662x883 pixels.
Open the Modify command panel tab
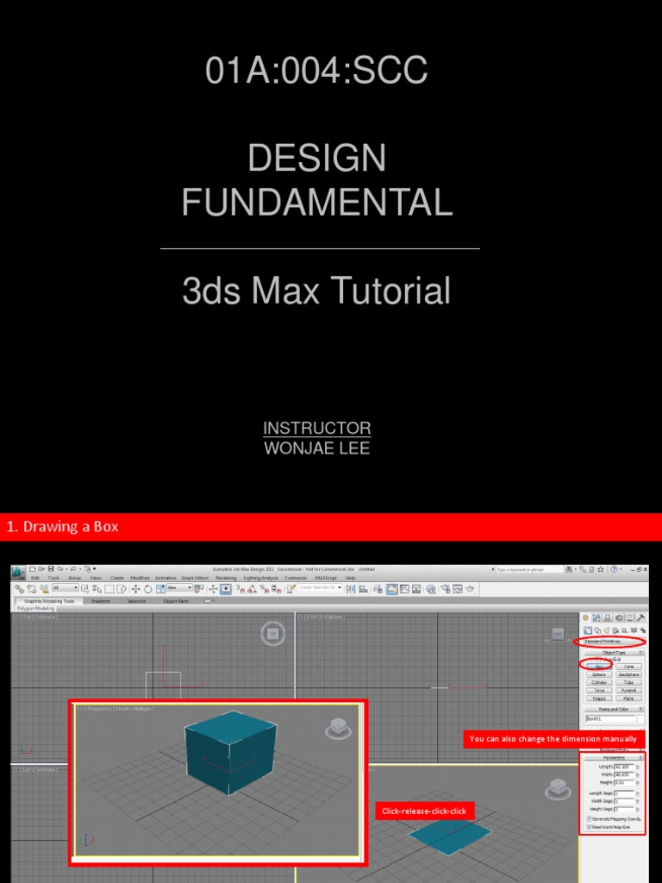pyautogui.click(x=596, y=617)
